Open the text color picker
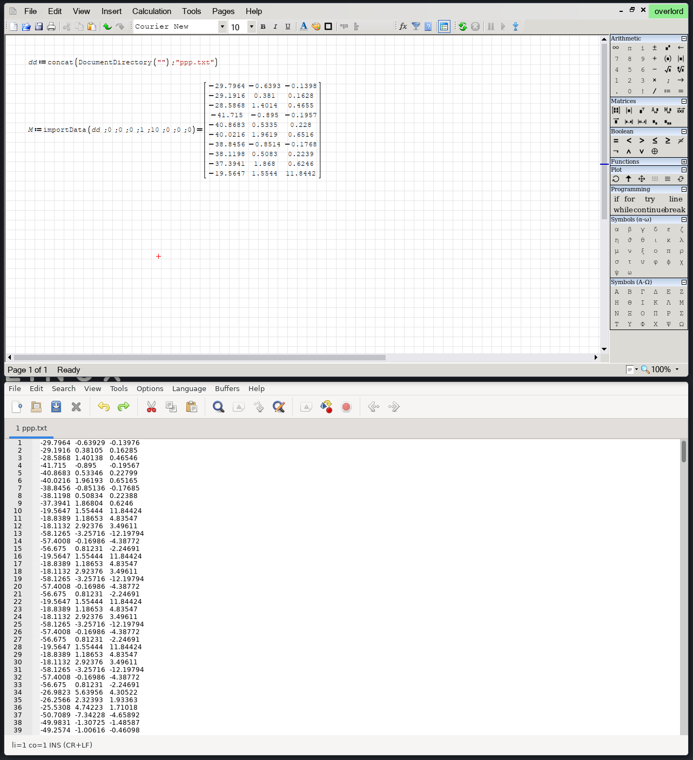Image resolution: width=693 pixels, height=760 pixels. 304,26
